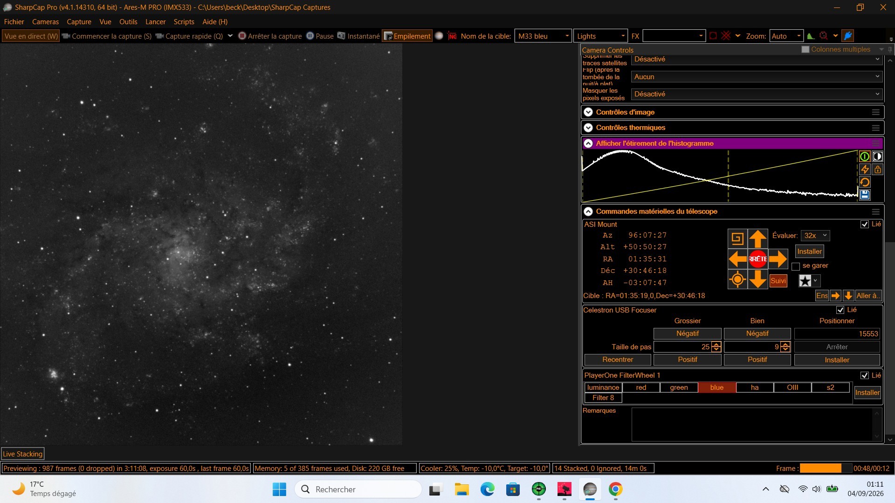Viewport: 895px width, 503px height.
Task: Switch to the Live Stacking tab
Action: (x=23, y=454)
